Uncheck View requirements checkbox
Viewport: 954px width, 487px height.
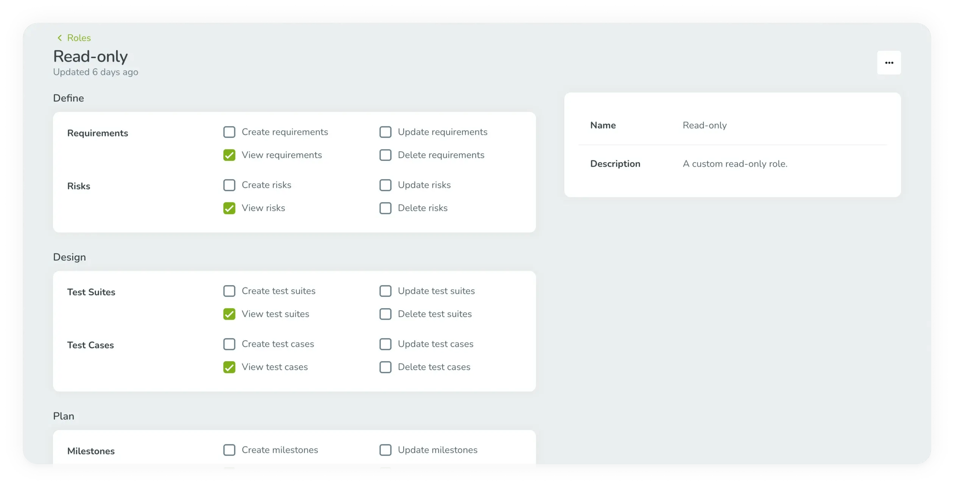coord(229,155)
